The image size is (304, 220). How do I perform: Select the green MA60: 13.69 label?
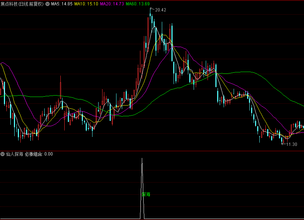138,4
